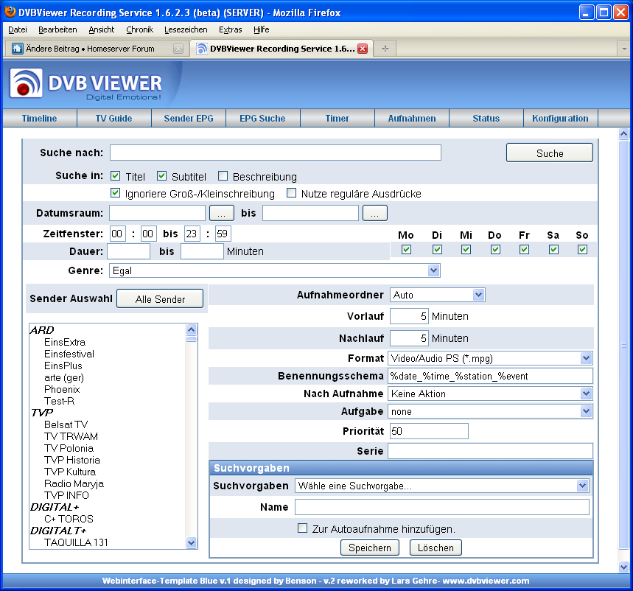The height and width of the screenshot is (591, 633).
Task: Expand the Genre dropdown
Action: click(433, 270)
